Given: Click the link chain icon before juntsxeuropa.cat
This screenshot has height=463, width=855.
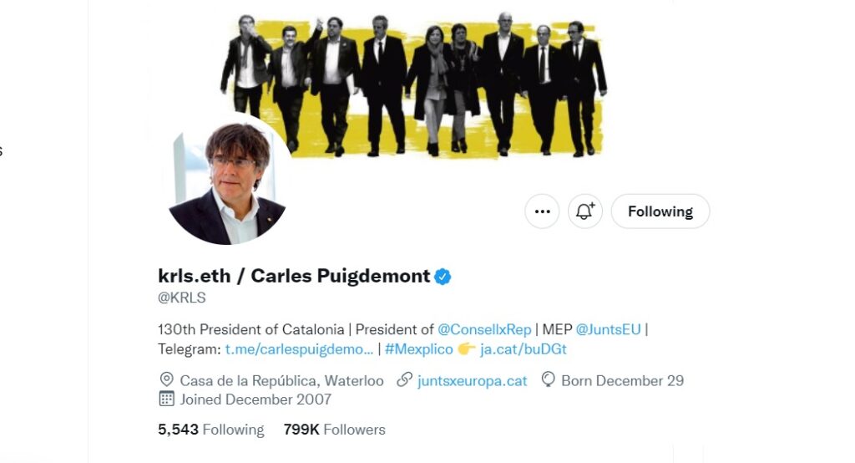Looking at the screenshot, I should pyautogui.click(x=404, y=380).
